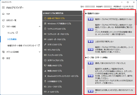Click the 有線LAN network icon
This screenshot has height=95, width=137.
coord(45,65)
